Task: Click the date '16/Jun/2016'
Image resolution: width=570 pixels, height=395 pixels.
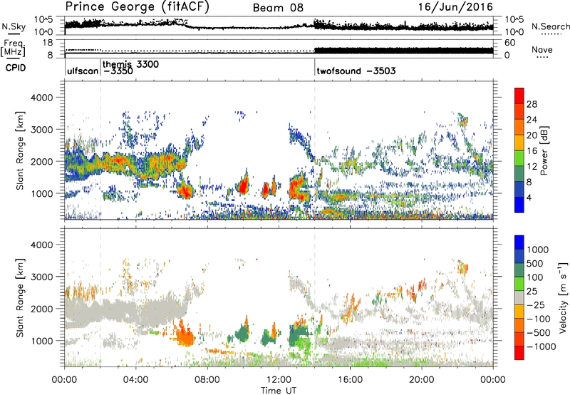Action: pos(455,7)
